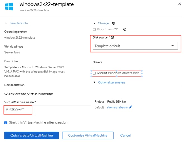This screenshot has width=188, height=142.
Task: Edit the Public SSH key pencil icon
Action: pos(131,107)
